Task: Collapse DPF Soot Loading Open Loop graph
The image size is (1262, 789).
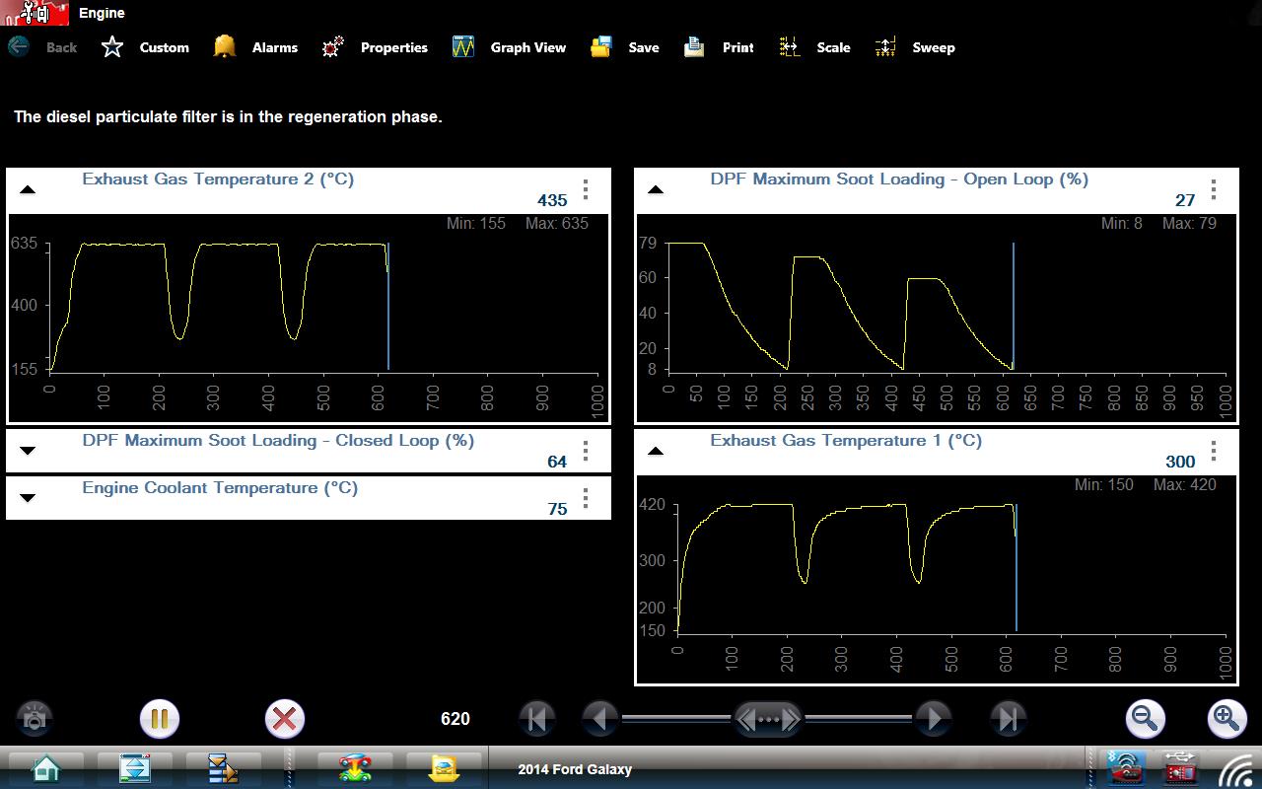Action: tap(656, 189)
